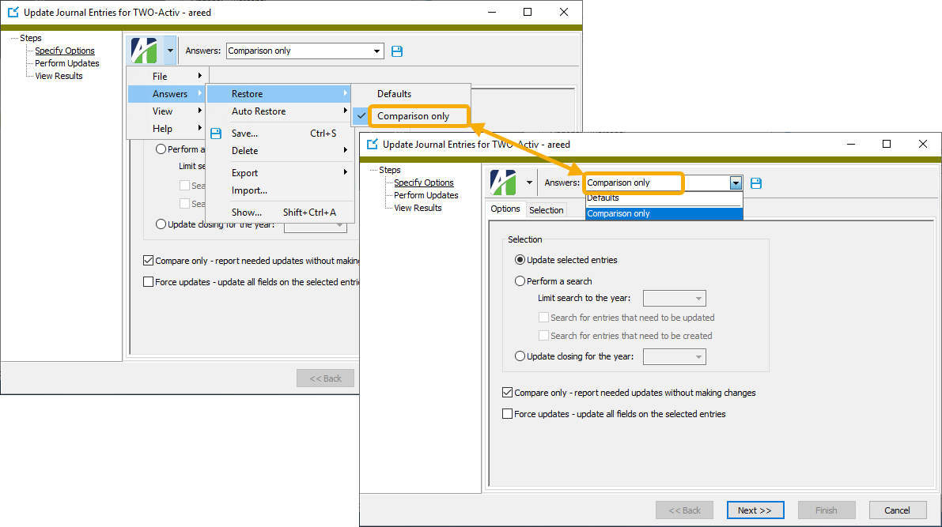942x527 pixels.
Task: Open the Export submenu item
Action: click(x=244, y=173)
